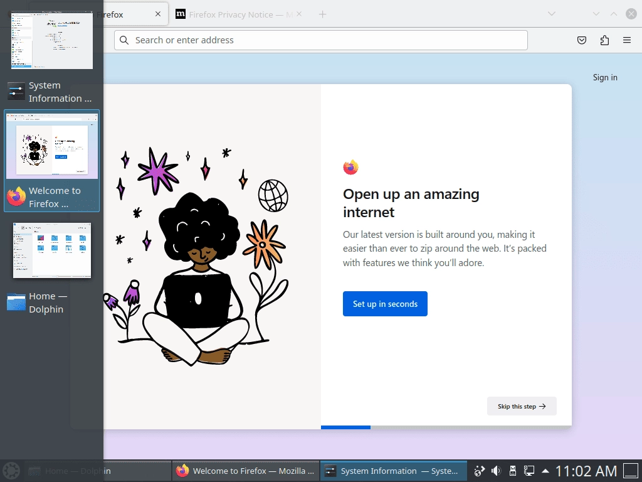Open the KDE application launcher
Viewport: 642px width, 482px height.
click(11, 471)
